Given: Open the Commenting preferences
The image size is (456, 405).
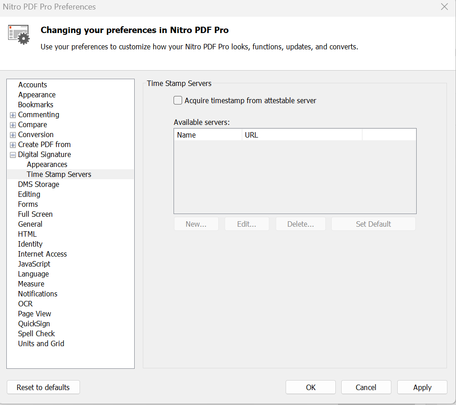Looking at the screenshot, I should click(39, 115).
